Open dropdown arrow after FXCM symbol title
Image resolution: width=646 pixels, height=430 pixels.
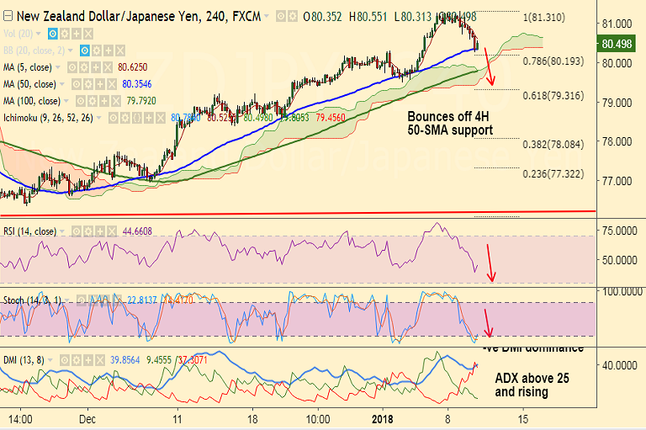coord(267,17)
